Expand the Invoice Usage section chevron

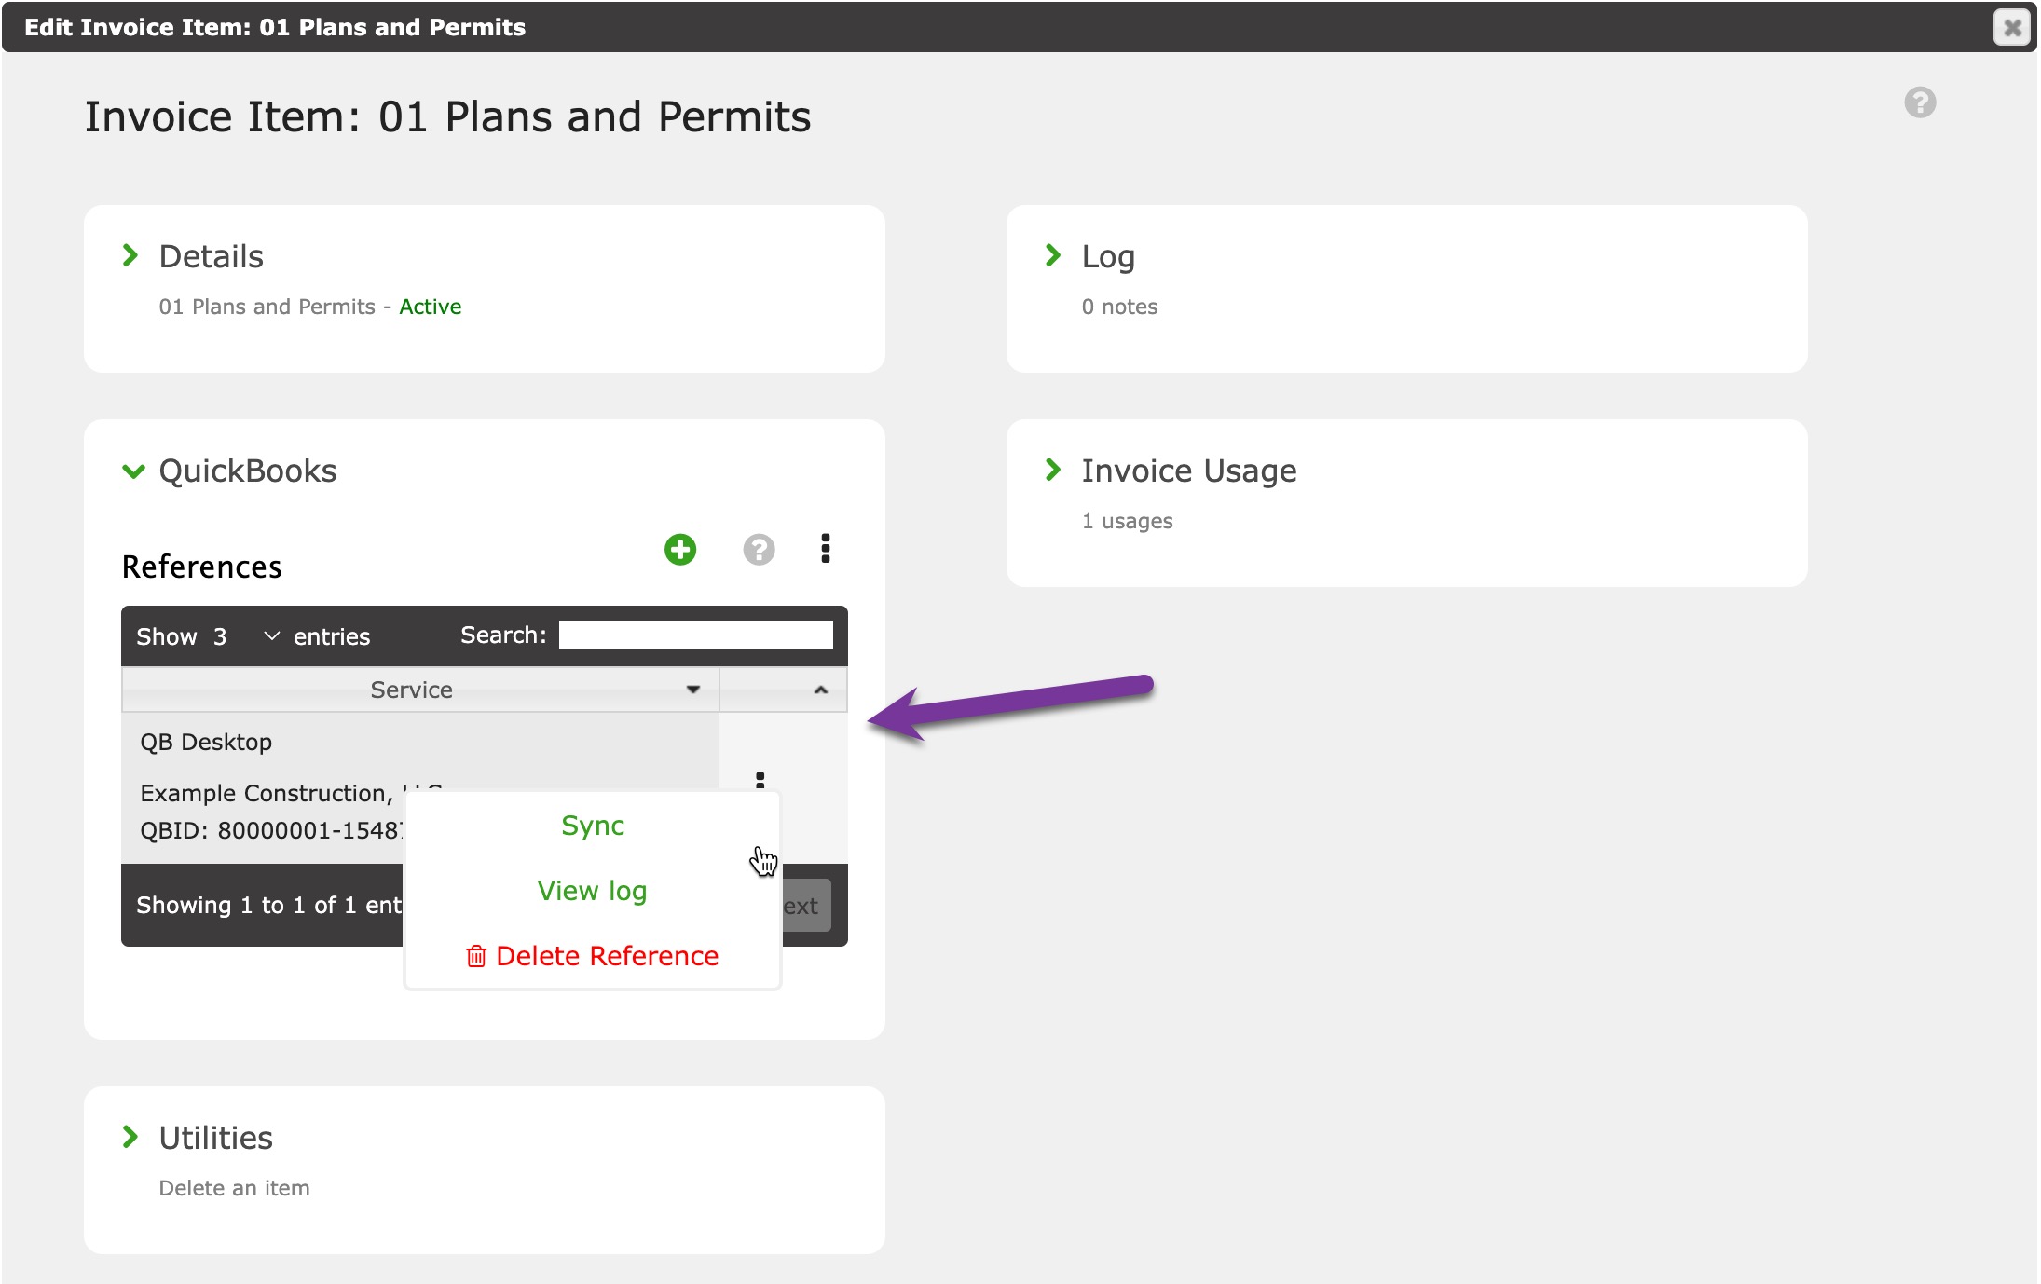(x=1053, y=470)
